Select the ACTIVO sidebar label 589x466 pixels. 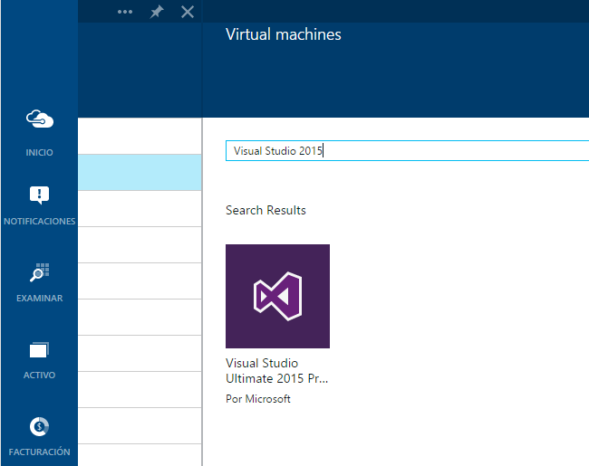39,376
